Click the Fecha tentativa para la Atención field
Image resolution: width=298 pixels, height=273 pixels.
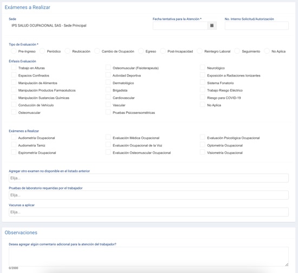click(x=180, y=26)
